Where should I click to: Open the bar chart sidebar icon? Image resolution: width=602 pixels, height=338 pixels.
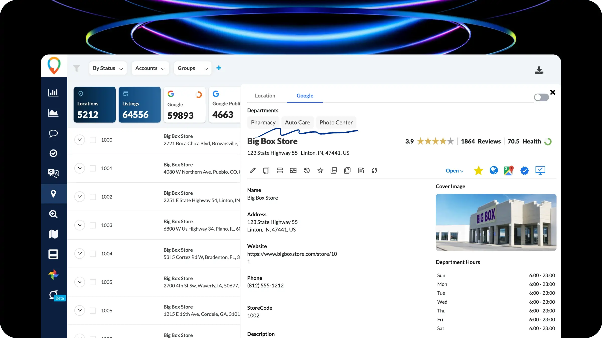53,93
